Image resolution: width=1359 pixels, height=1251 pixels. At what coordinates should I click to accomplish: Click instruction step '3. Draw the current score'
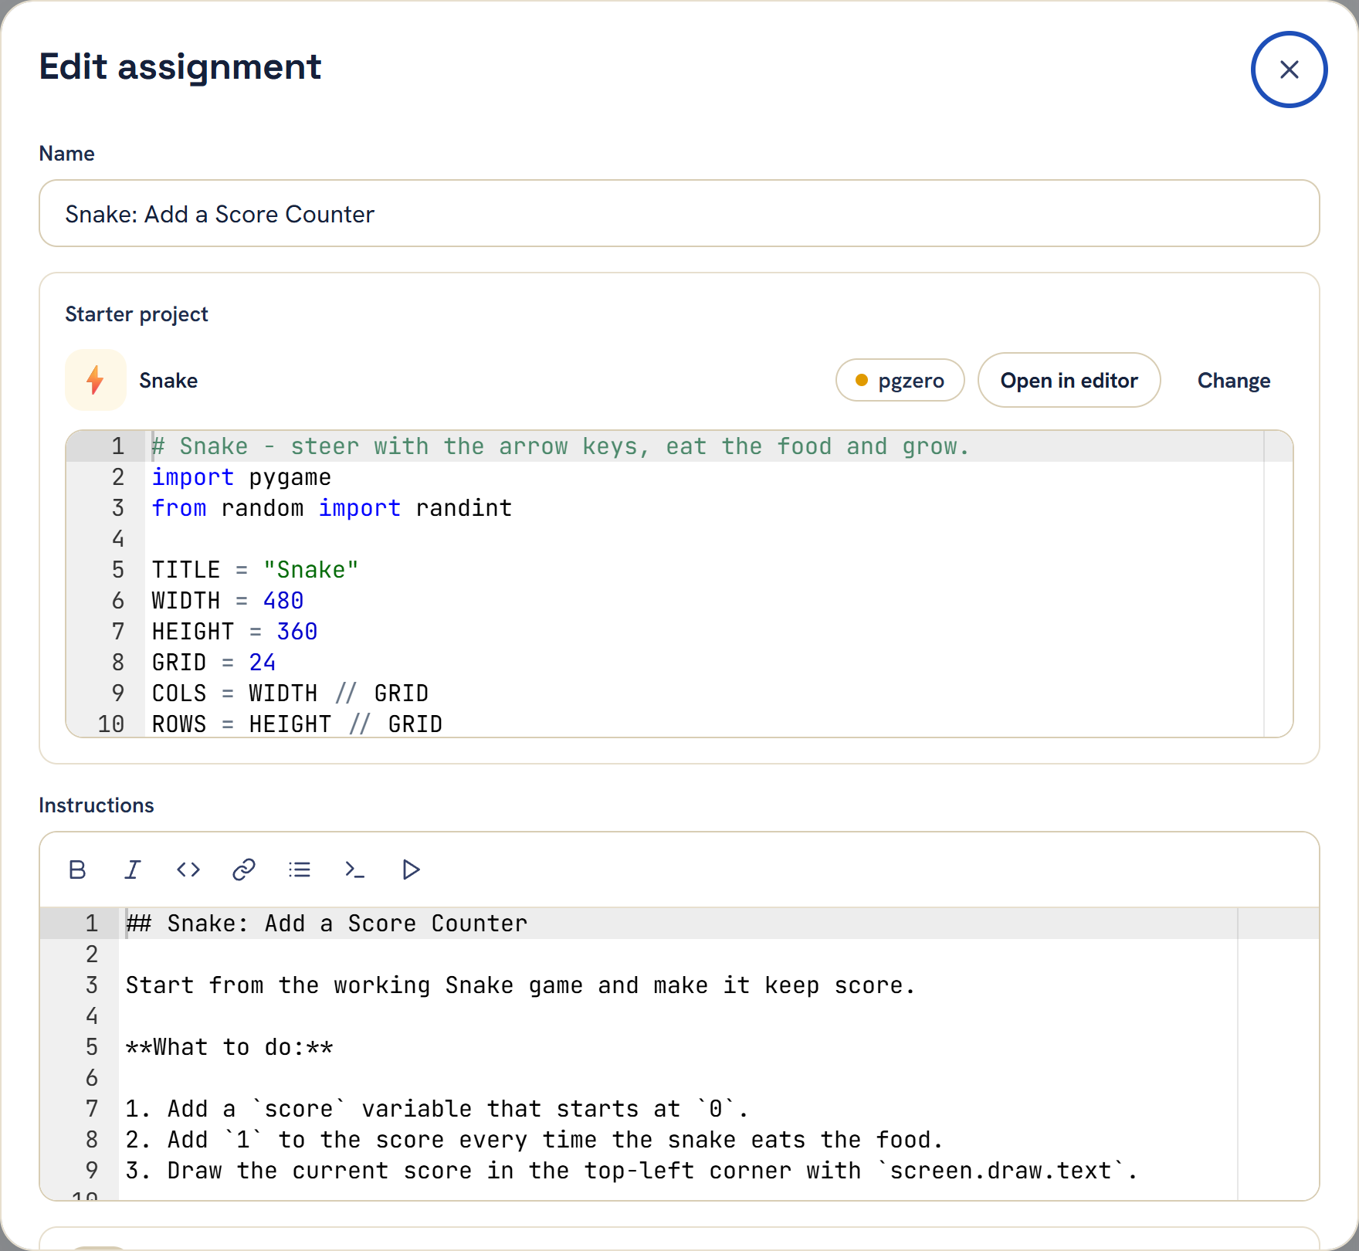pos(632,1171)
